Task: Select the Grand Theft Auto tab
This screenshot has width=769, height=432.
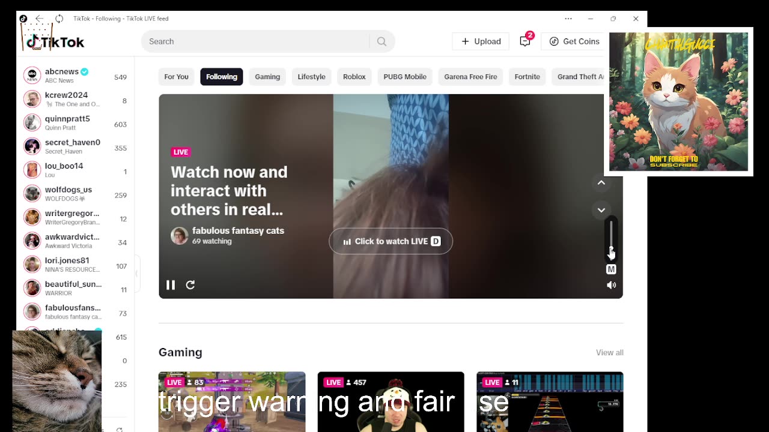Action: pos(579,77)
